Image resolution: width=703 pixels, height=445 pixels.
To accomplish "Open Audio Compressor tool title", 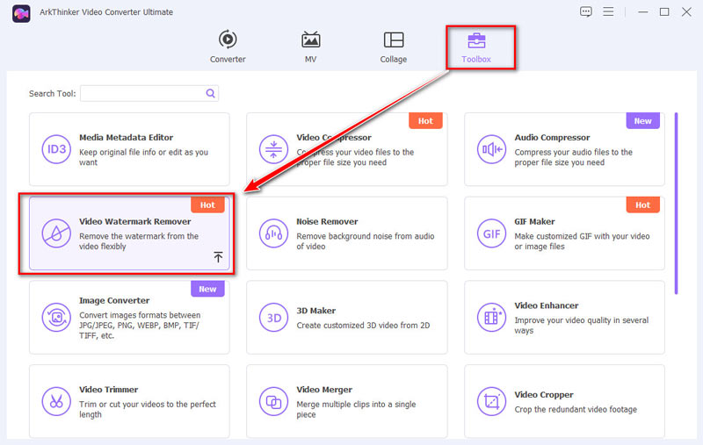I will pos(552,138).
